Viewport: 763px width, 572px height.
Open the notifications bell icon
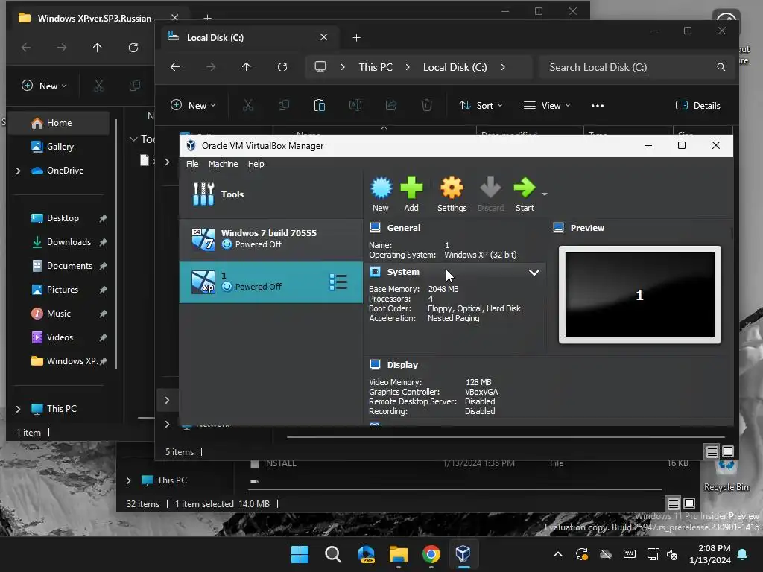click(743, 554)
